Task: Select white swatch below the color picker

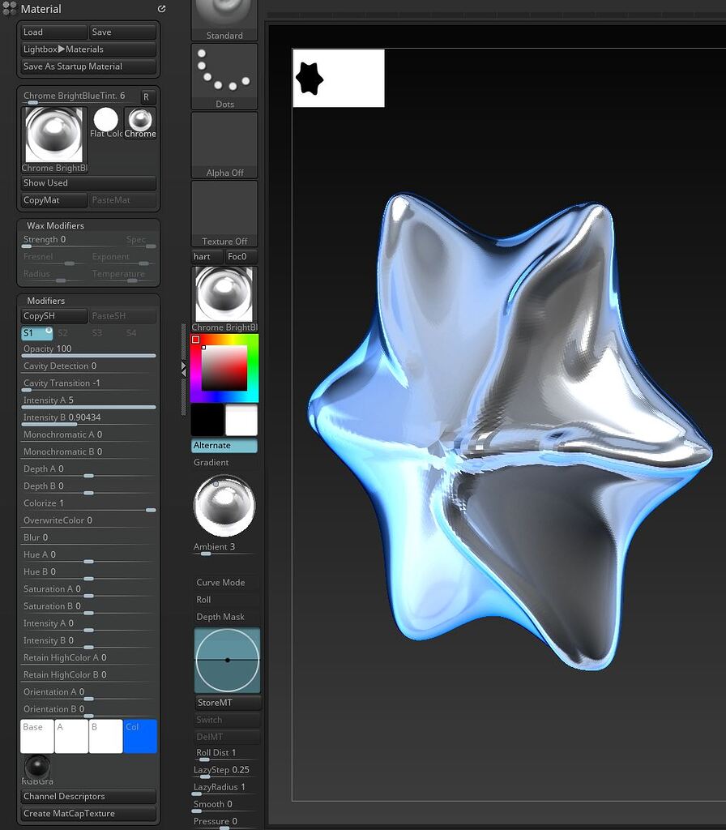Action: coord(240,420)
